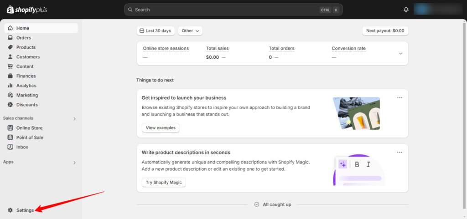Click the Write product descriptions in seconds title
Screen dimensions: 467x219
pyautogui.click(x=186, y=153)
